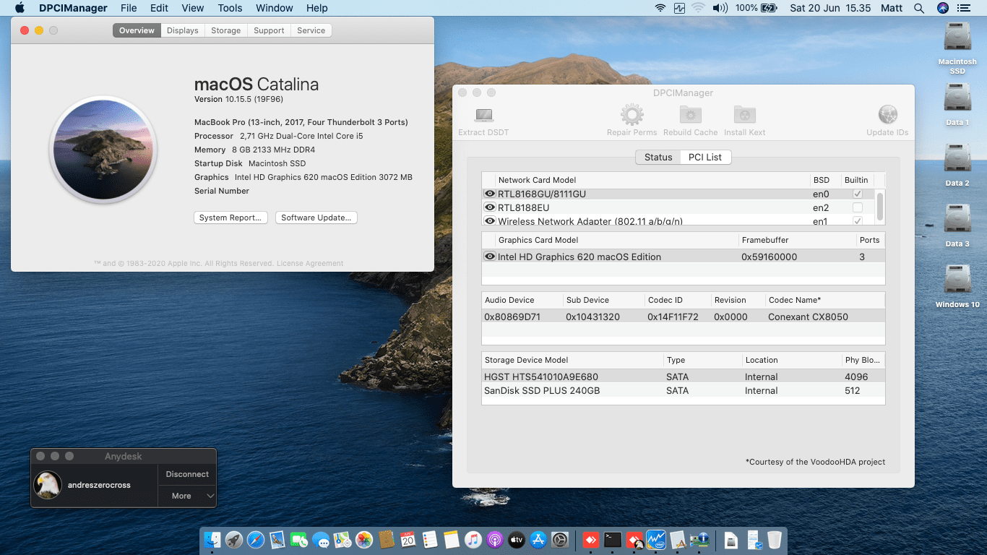Disconnect the Anydesk session
The height and width of the screenshot is (555, 987).
coord(186,474)
